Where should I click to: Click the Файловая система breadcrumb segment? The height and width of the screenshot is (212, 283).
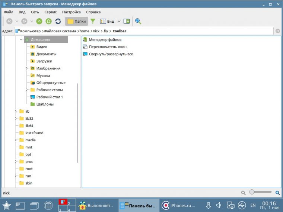click(60, 31)
